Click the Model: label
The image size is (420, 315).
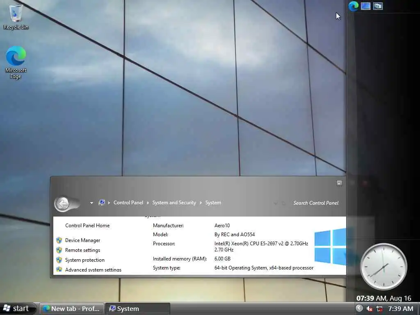tap(160, 235)
